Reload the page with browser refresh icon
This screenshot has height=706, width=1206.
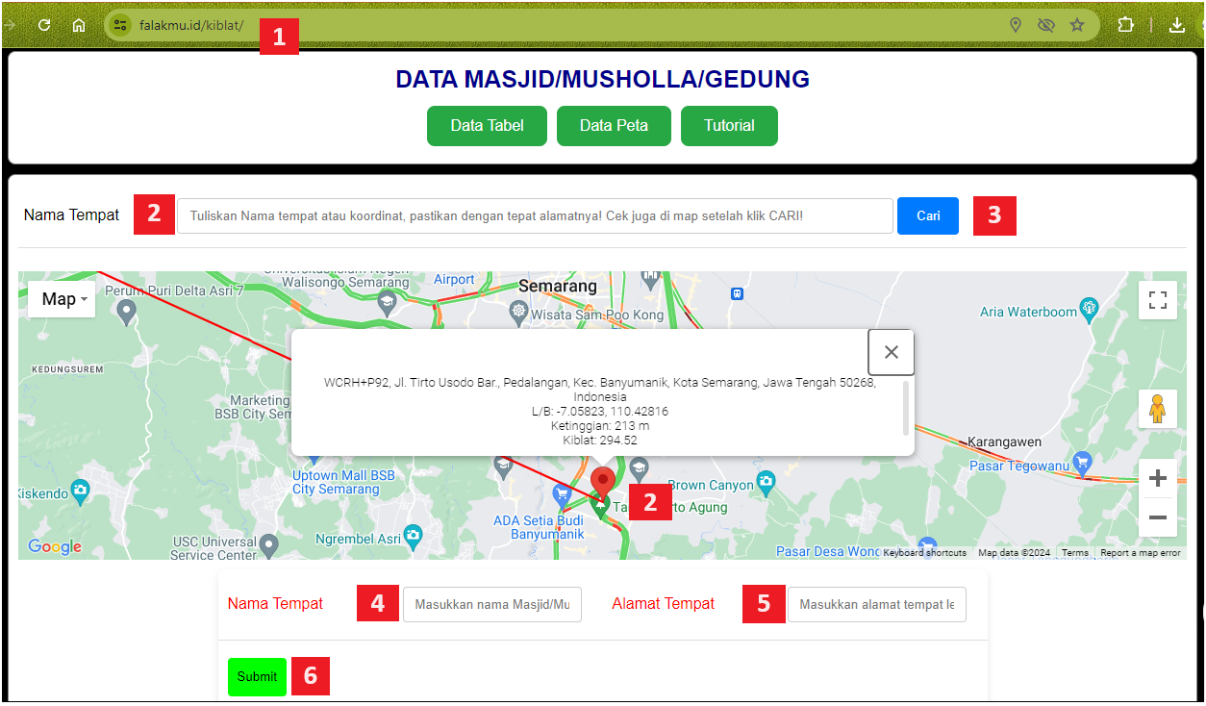click(x=43, y=26)
